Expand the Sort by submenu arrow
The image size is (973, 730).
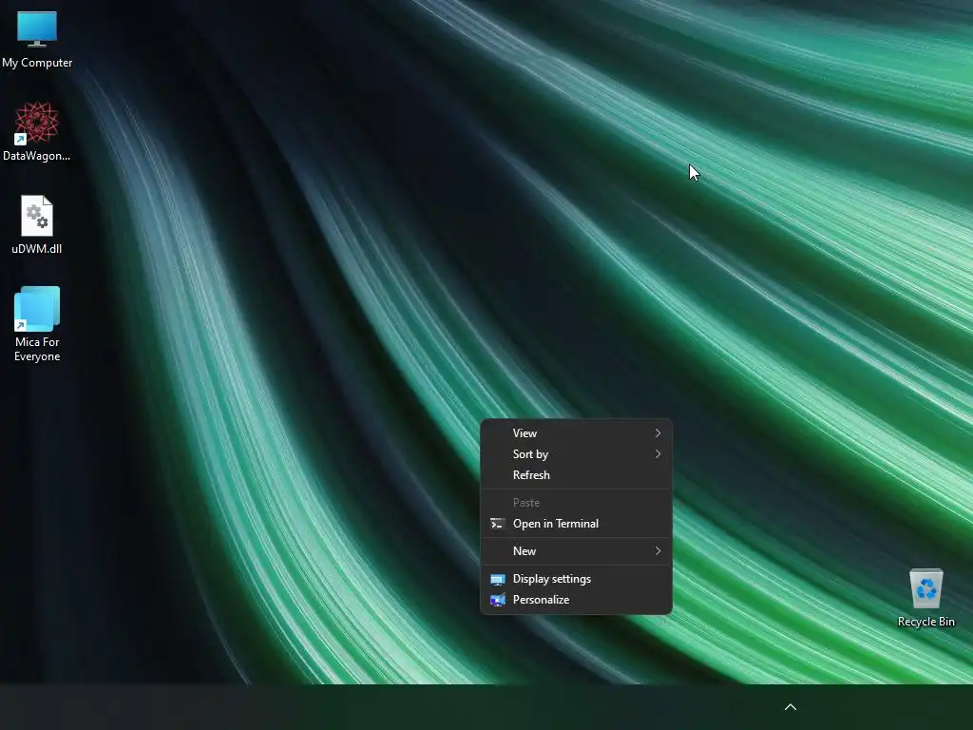tap(658, 454)
